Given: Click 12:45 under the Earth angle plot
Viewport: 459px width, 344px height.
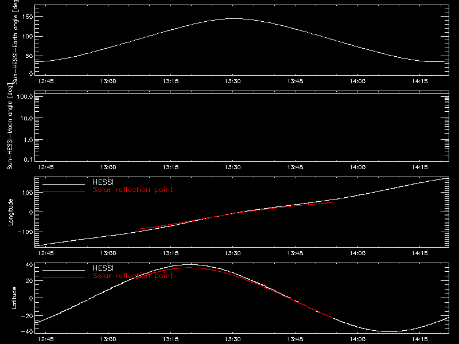Looking at the screenshot, I should click(x=46, y=81).
